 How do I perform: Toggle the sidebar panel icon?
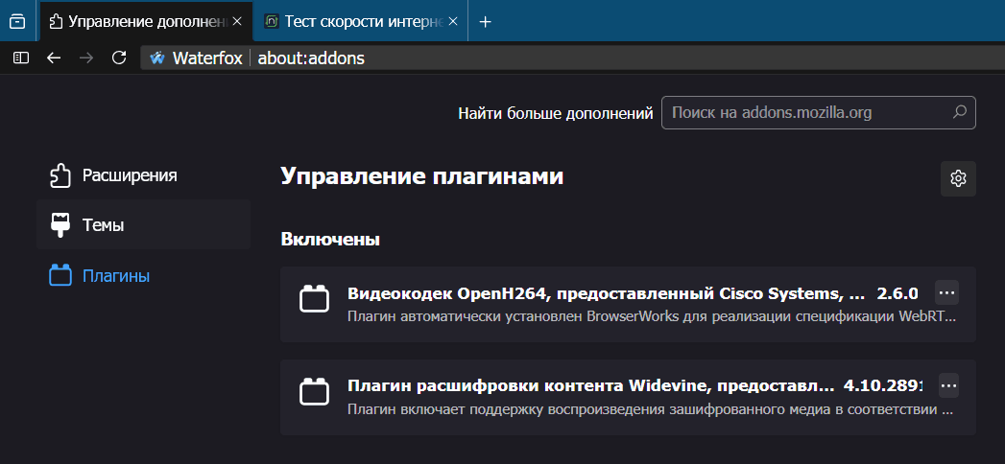pos(21,58)
